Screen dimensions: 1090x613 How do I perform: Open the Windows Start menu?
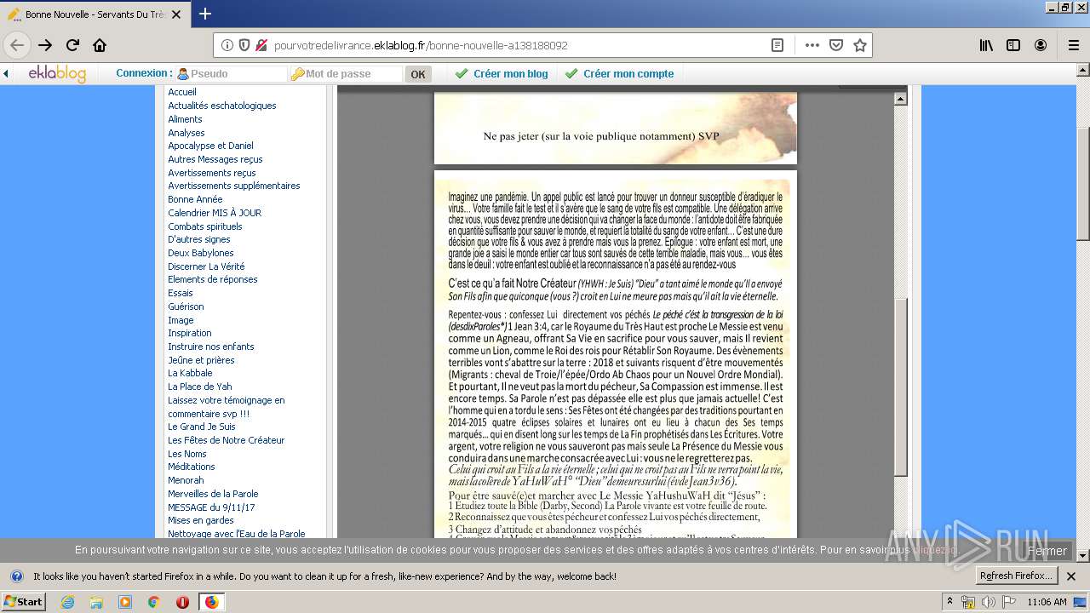23,602
